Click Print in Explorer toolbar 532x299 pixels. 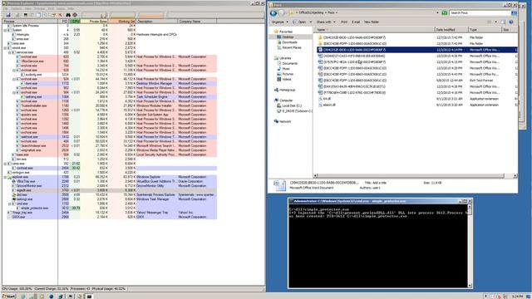pos(344,22)
